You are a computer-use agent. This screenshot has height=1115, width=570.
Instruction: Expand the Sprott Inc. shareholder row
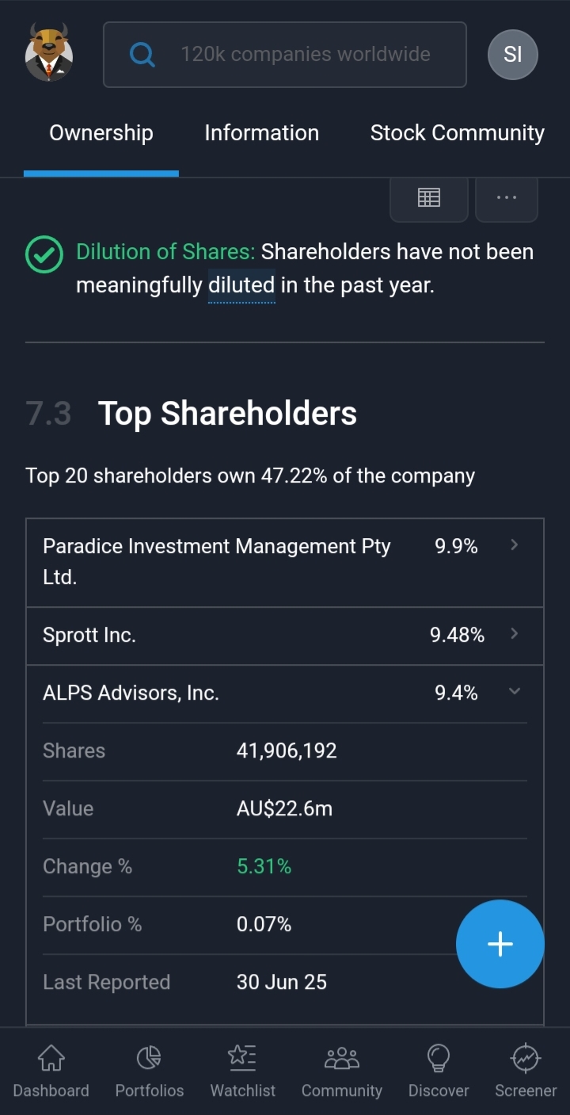point(285,636)
